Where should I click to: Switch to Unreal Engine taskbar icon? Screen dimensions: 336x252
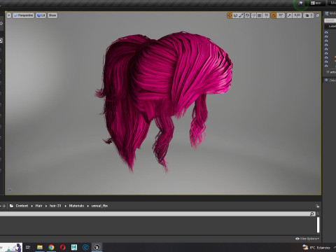(x=97, y=247)
